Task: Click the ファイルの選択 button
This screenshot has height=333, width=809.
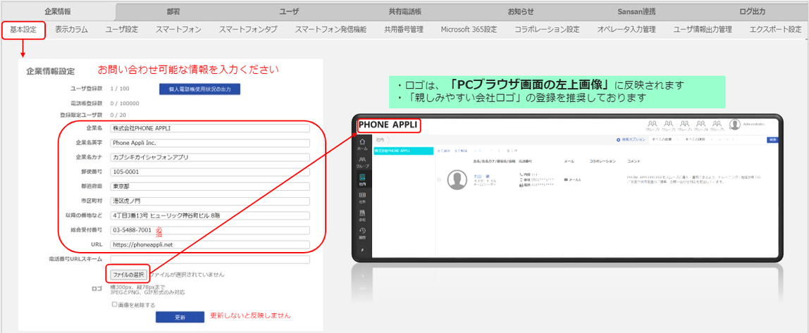Action: (x=128, y=274)
